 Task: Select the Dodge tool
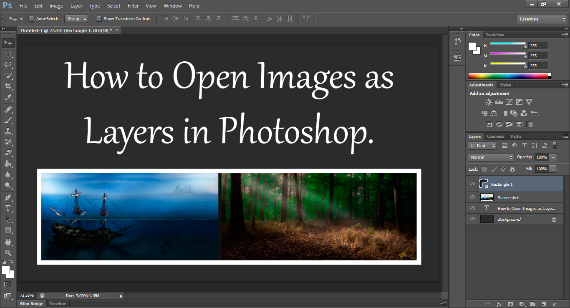pos(8,185)
